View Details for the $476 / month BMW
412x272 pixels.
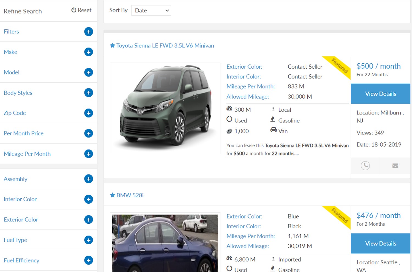click(380, 243)
